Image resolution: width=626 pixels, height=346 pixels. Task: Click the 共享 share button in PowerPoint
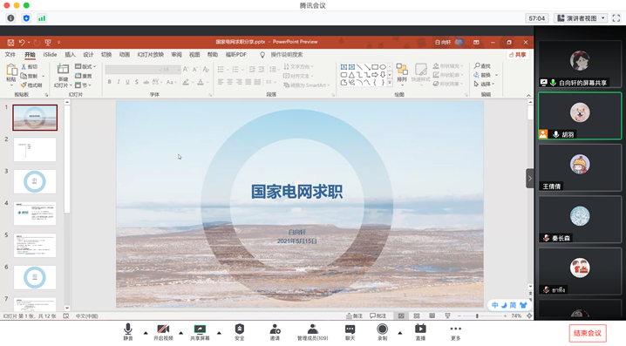coord(517,55)
